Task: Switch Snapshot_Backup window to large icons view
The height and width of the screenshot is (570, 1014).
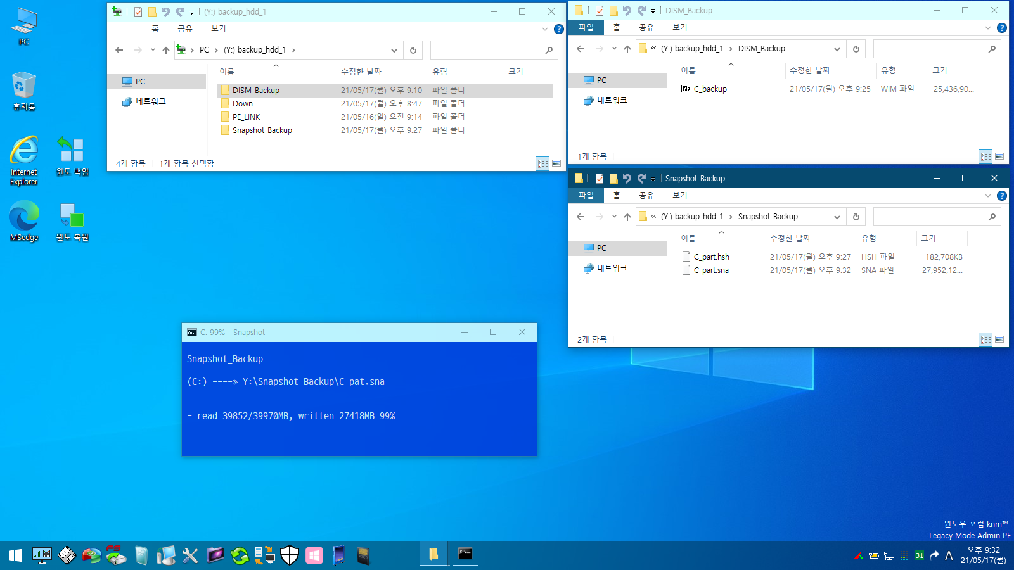Action: [x=999, y=339]
